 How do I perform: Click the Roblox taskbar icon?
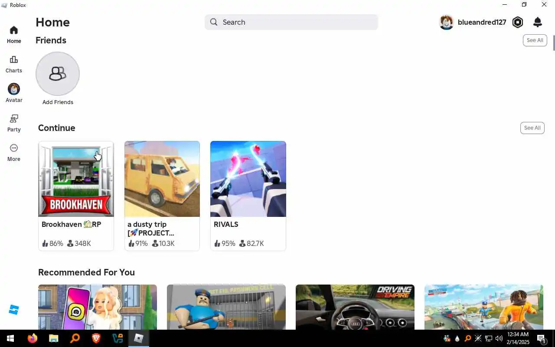click(x=139, y=338)
